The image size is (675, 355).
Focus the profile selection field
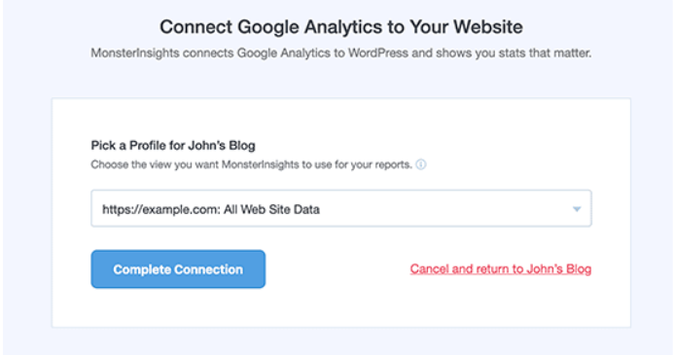coord(341,209)
